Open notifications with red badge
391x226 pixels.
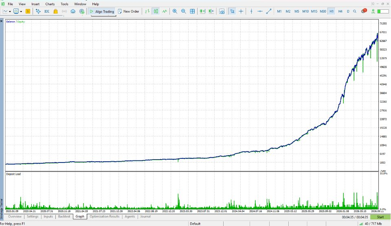(x=364, y=11)
